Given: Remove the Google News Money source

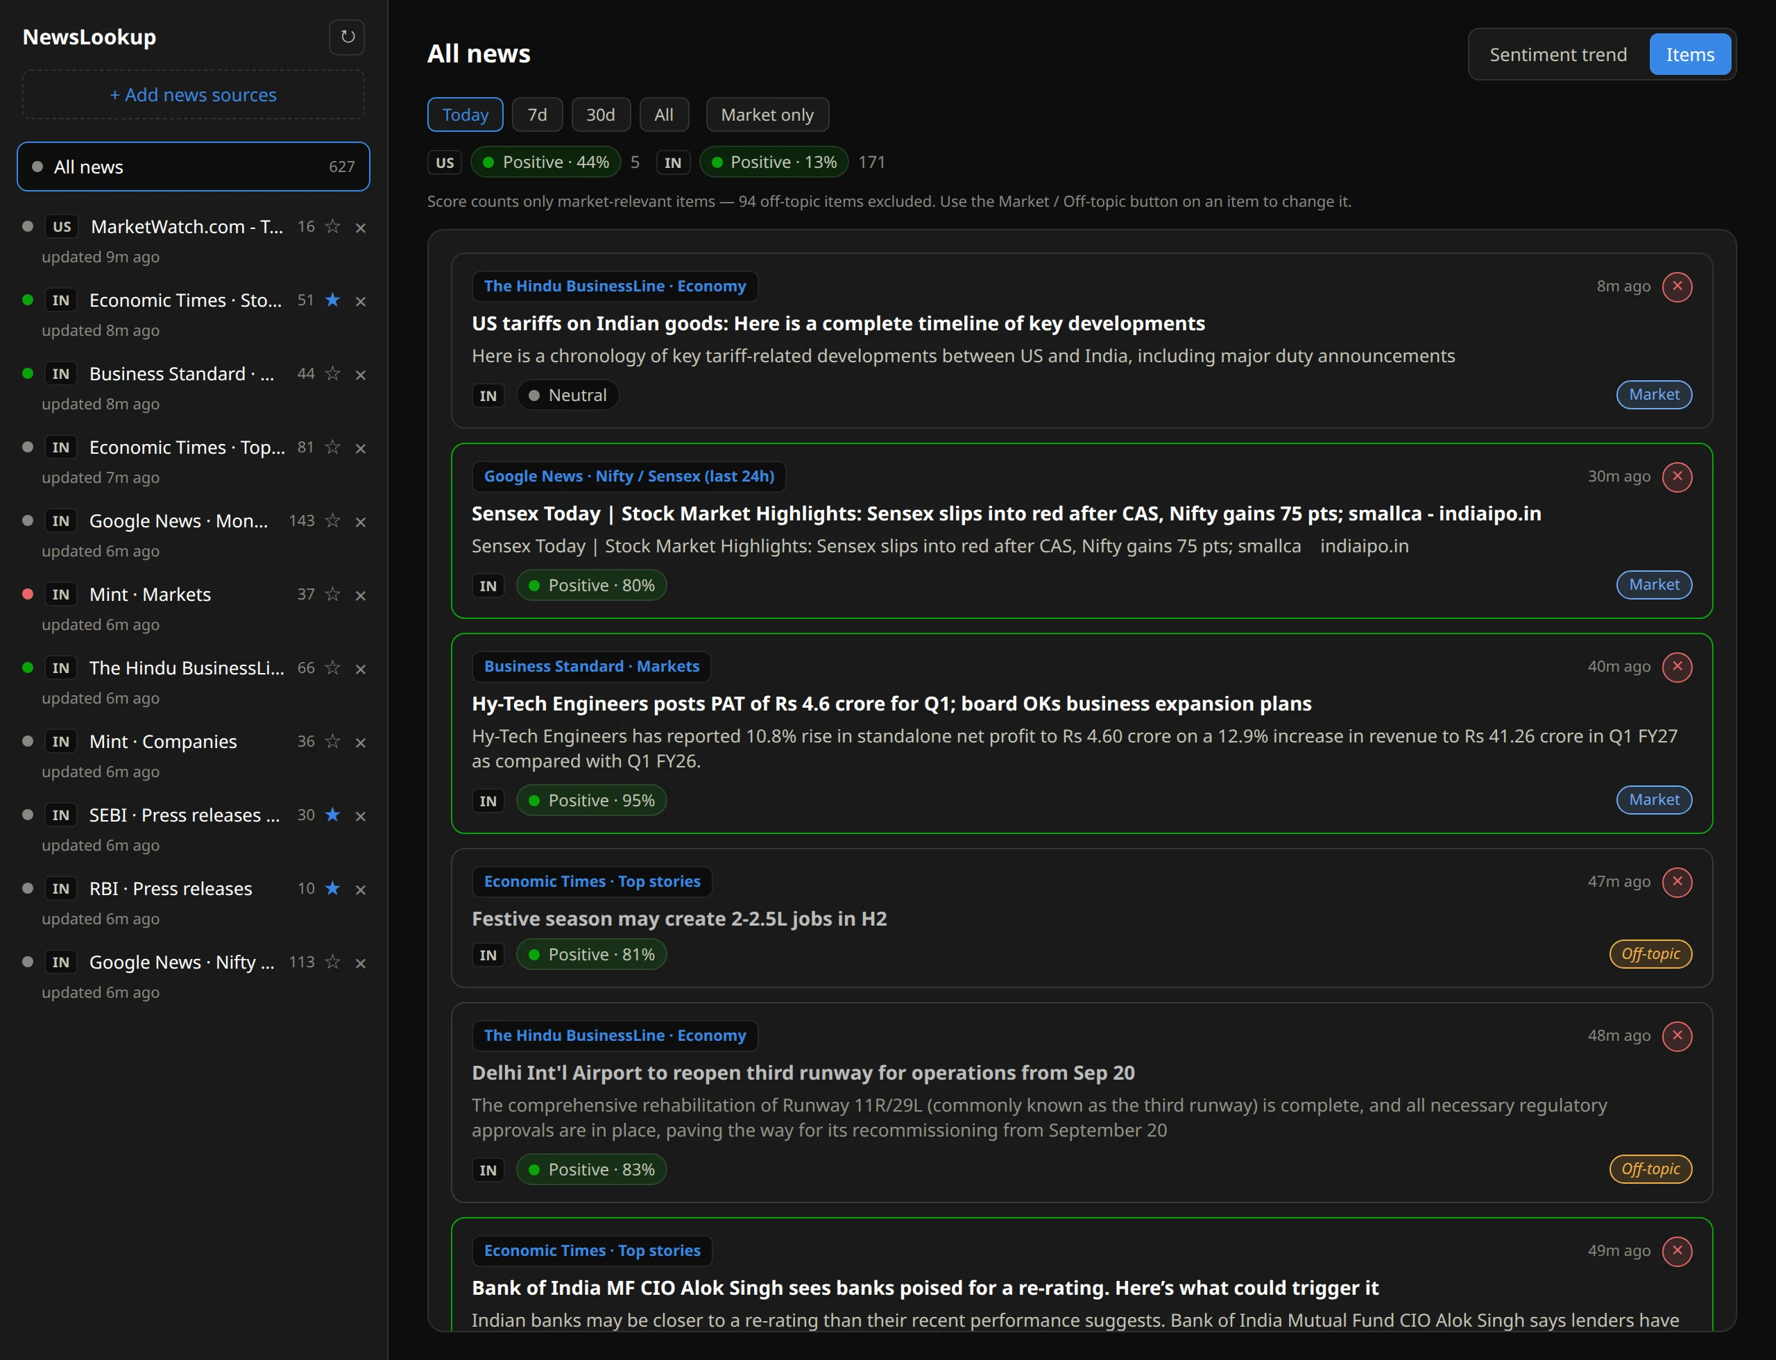Looking at the screenshot, I should coord(361,522).
